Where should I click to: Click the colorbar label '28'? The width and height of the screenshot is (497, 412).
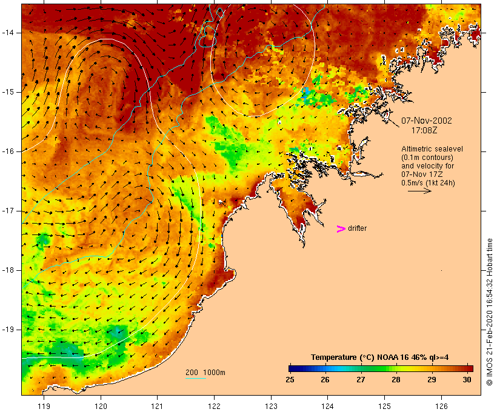pyautogui.click(x=396, y=380)
